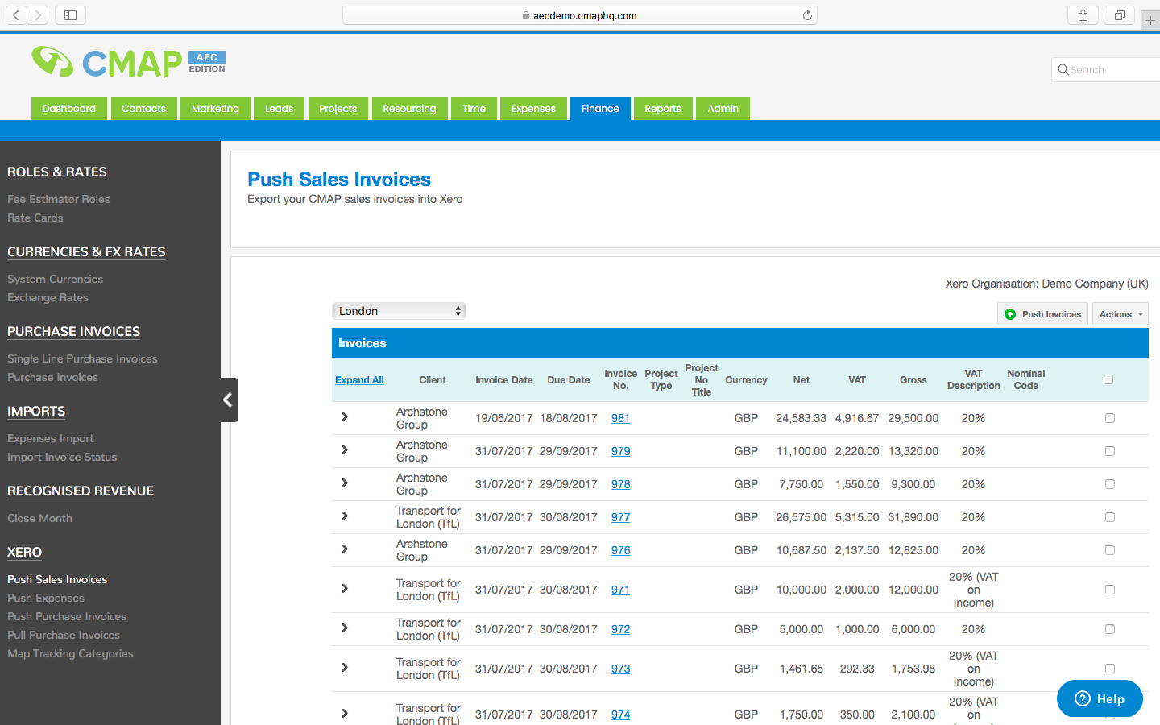The height and width of the screenshot is (725, 1160).
Task: Open Map Tracking Categories in sidebar
Action: [70, 653]
